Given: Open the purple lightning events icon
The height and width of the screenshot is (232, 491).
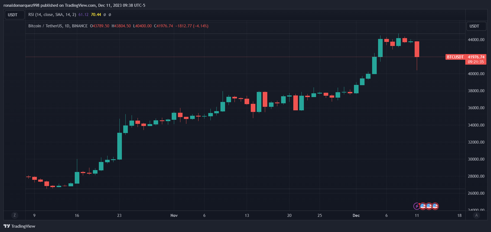Looking at the screenshot, I should coord(417,206).
